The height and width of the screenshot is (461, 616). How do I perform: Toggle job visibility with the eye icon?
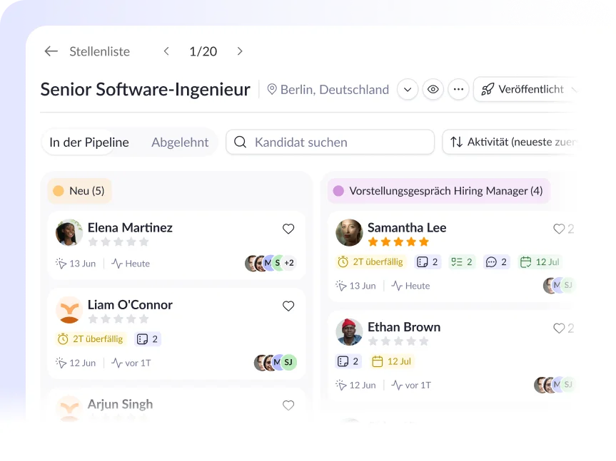tap(433, 89)
